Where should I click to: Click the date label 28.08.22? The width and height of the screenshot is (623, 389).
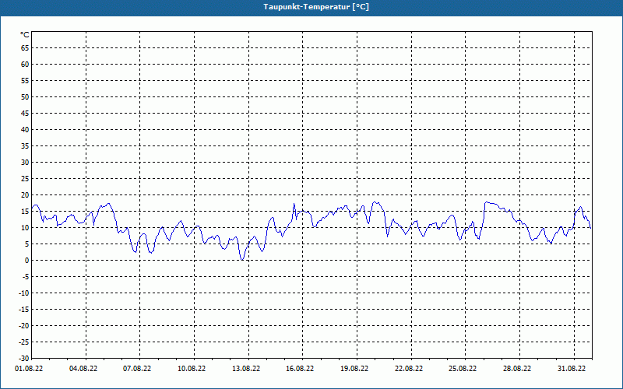517,369
